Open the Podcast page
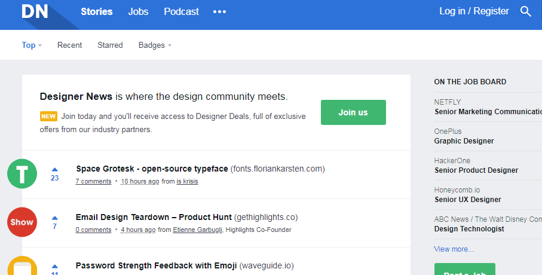The image size is (542, 275). (181, 12)
